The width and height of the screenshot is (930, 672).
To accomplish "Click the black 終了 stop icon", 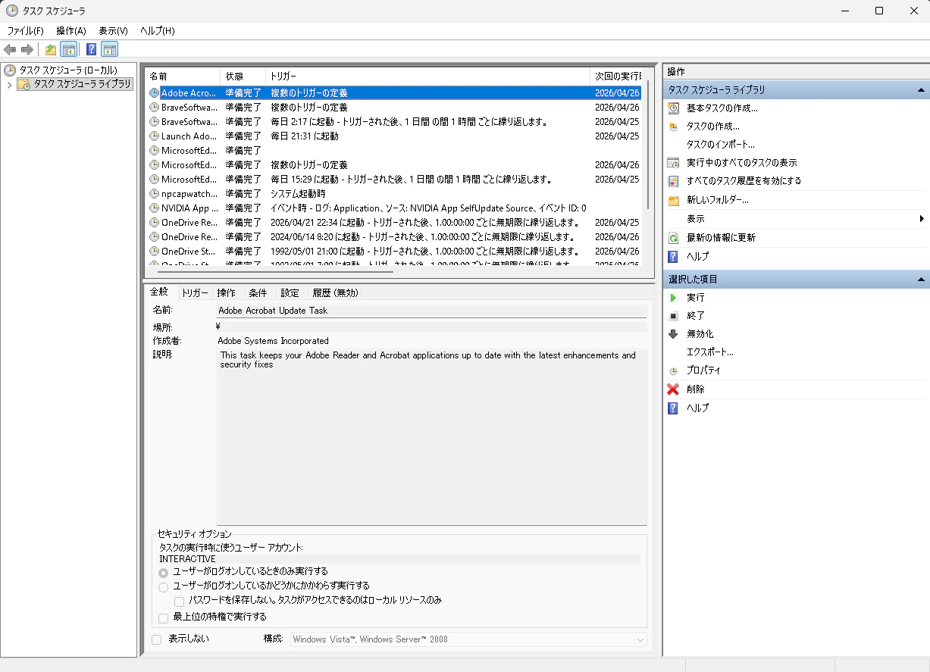I will (673, 316).
